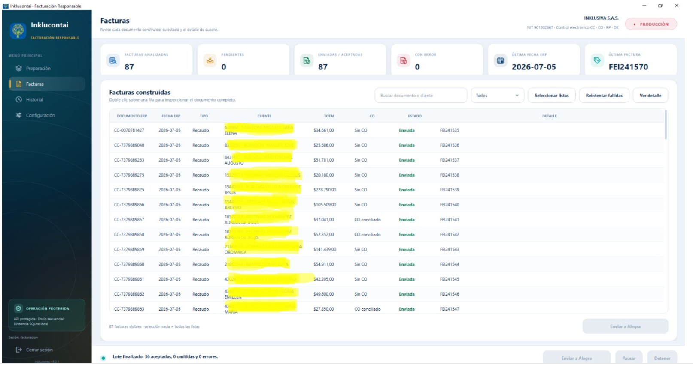Open the Preparación menu section
Viewport: 693px width, 365px height.
coord(47,69)
